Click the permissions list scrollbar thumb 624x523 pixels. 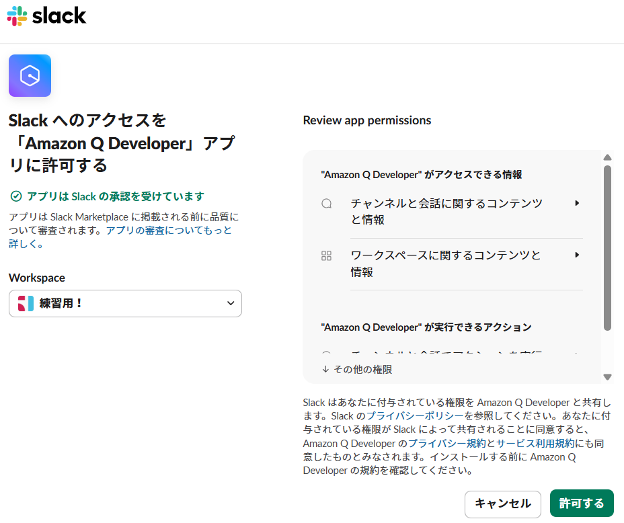607,249
